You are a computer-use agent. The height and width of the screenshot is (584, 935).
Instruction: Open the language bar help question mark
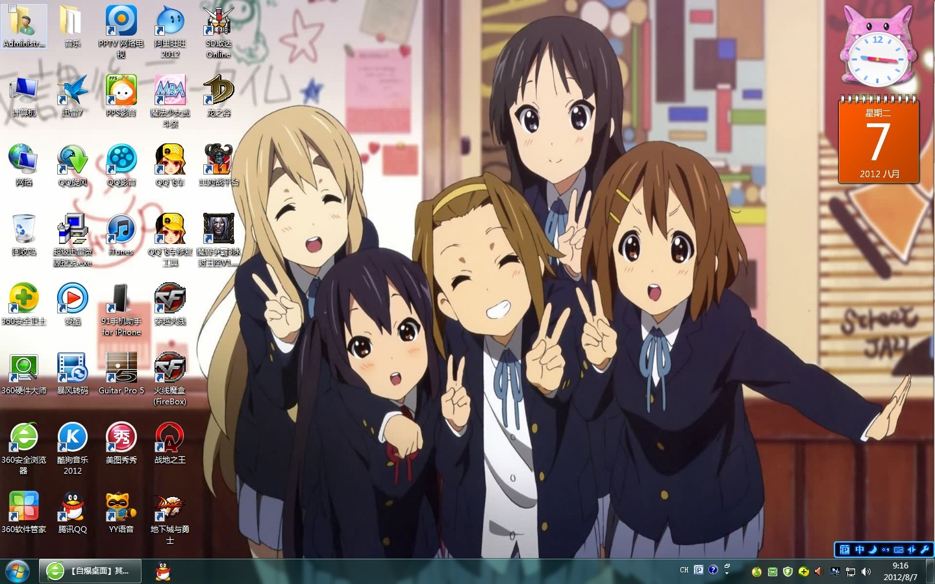[713, 570]
